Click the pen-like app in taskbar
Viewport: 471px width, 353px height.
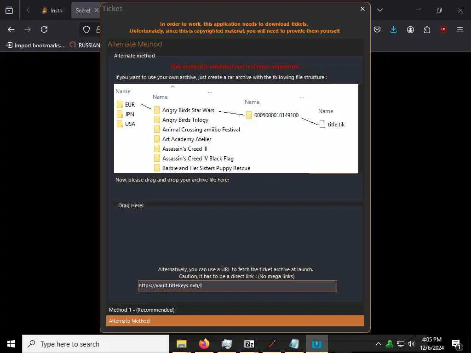point(272,344)
